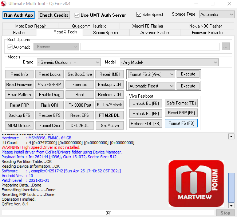Click the 0% progress bar

click(x=108, y=213)
